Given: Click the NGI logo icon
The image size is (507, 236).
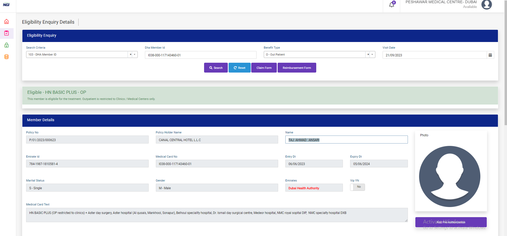Looking at the screenshot, I should 6,5.
